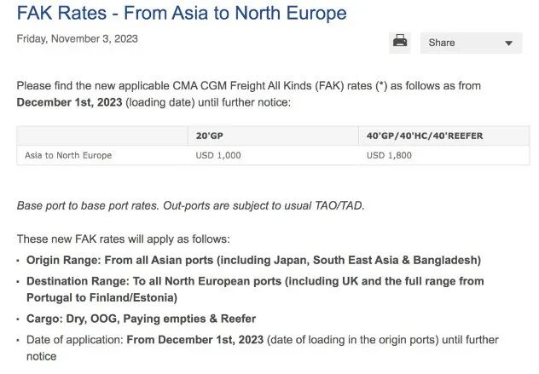Viewport: 539px width, 374px height.
Task: Click the Share dropdown arrow
Action: click(x=508, y=43)
